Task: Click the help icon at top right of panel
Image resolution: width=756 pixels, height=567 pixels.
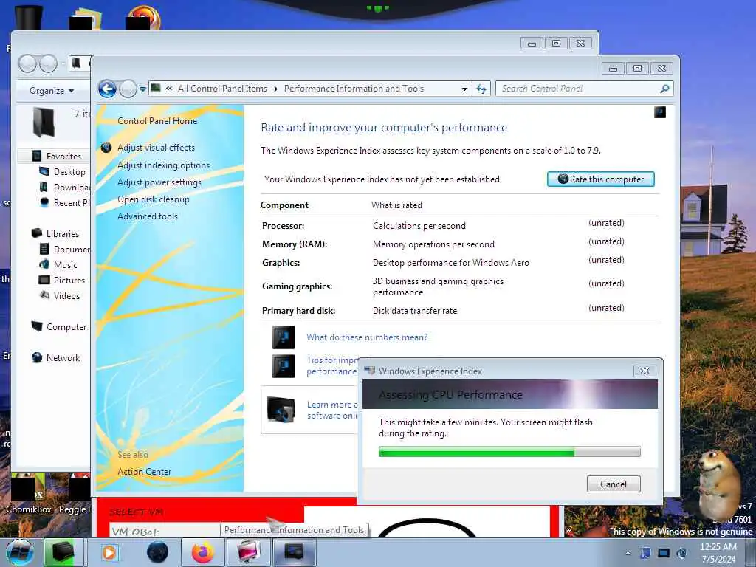Action: [659, 112]
